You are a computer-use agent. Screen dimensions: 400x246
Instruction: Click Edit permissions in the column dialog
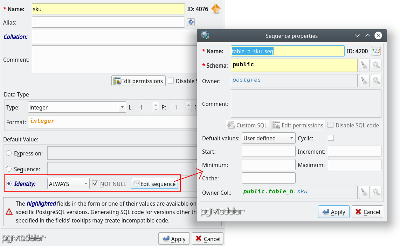[138, 81]
